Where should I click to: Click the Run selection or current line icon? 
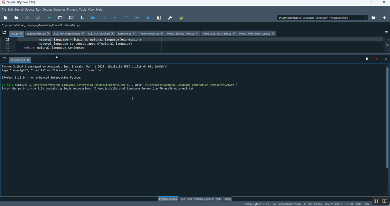tap(82, 18)
